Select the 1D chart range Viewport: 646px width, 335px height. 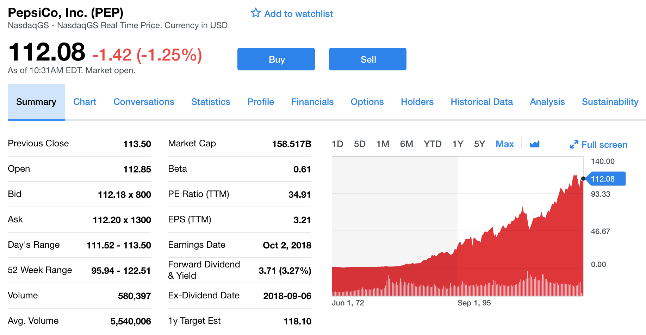[337, 144]
